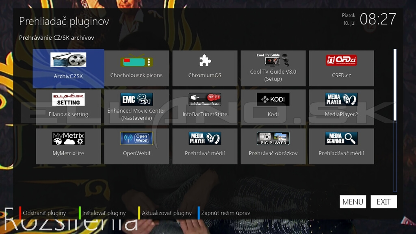
Task: Open the Pic Player Prehrávač obrázkov icon
Action: [273, 138]
